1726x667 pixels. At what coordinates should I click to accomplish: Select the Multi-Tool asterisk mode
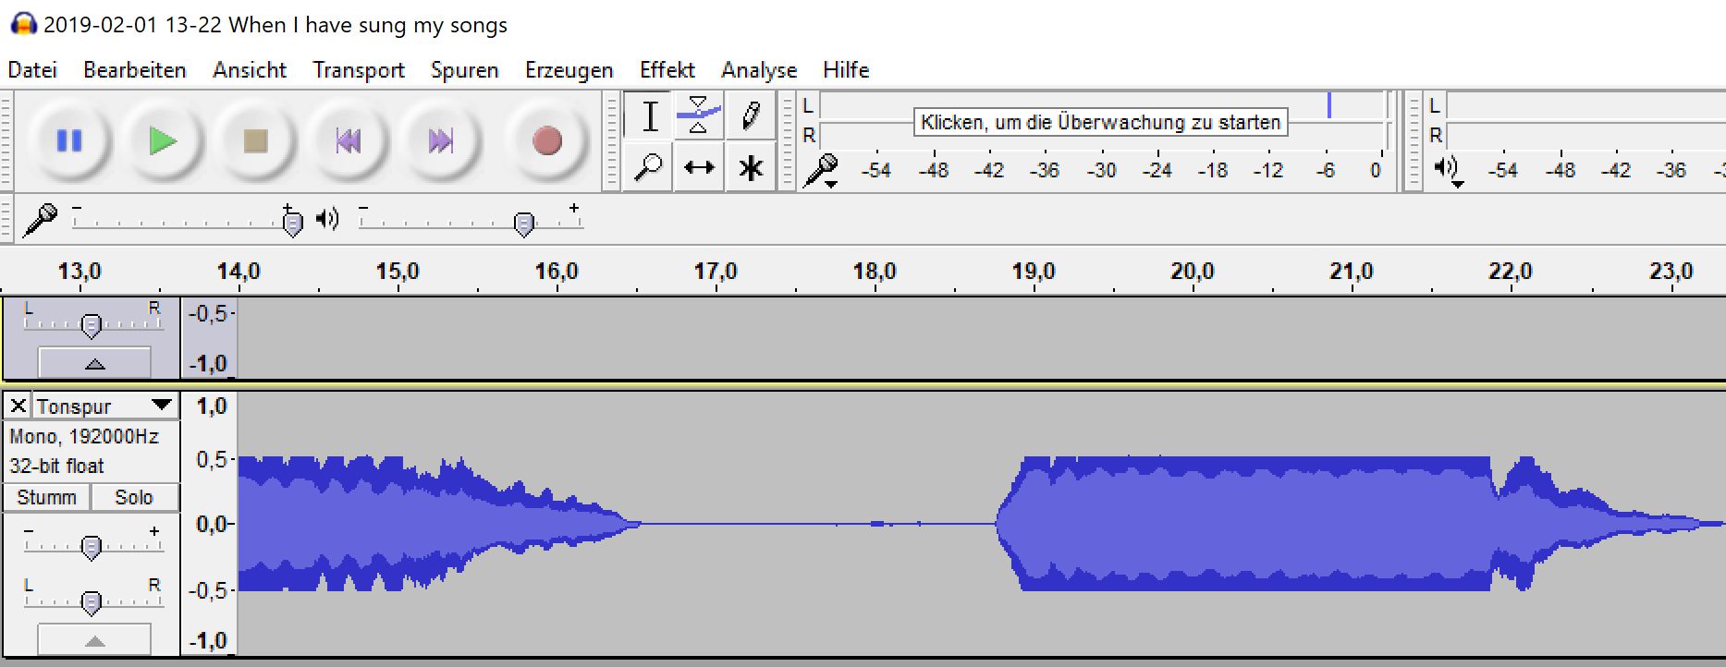(750, 167)
